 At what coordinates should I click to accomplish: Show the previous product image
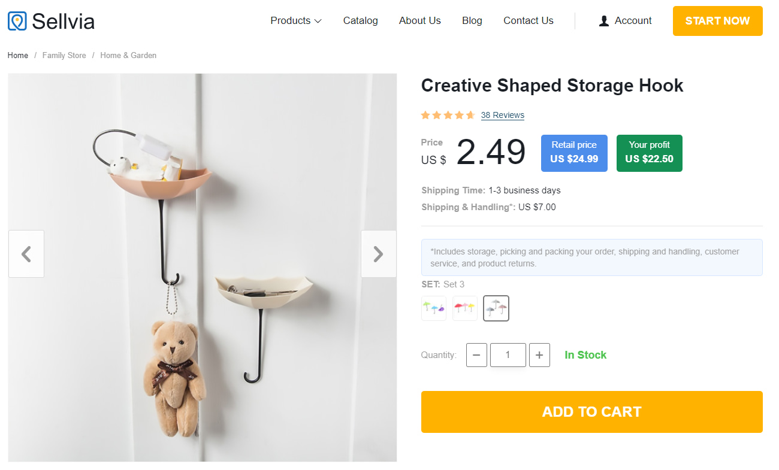tap(26, 254)
